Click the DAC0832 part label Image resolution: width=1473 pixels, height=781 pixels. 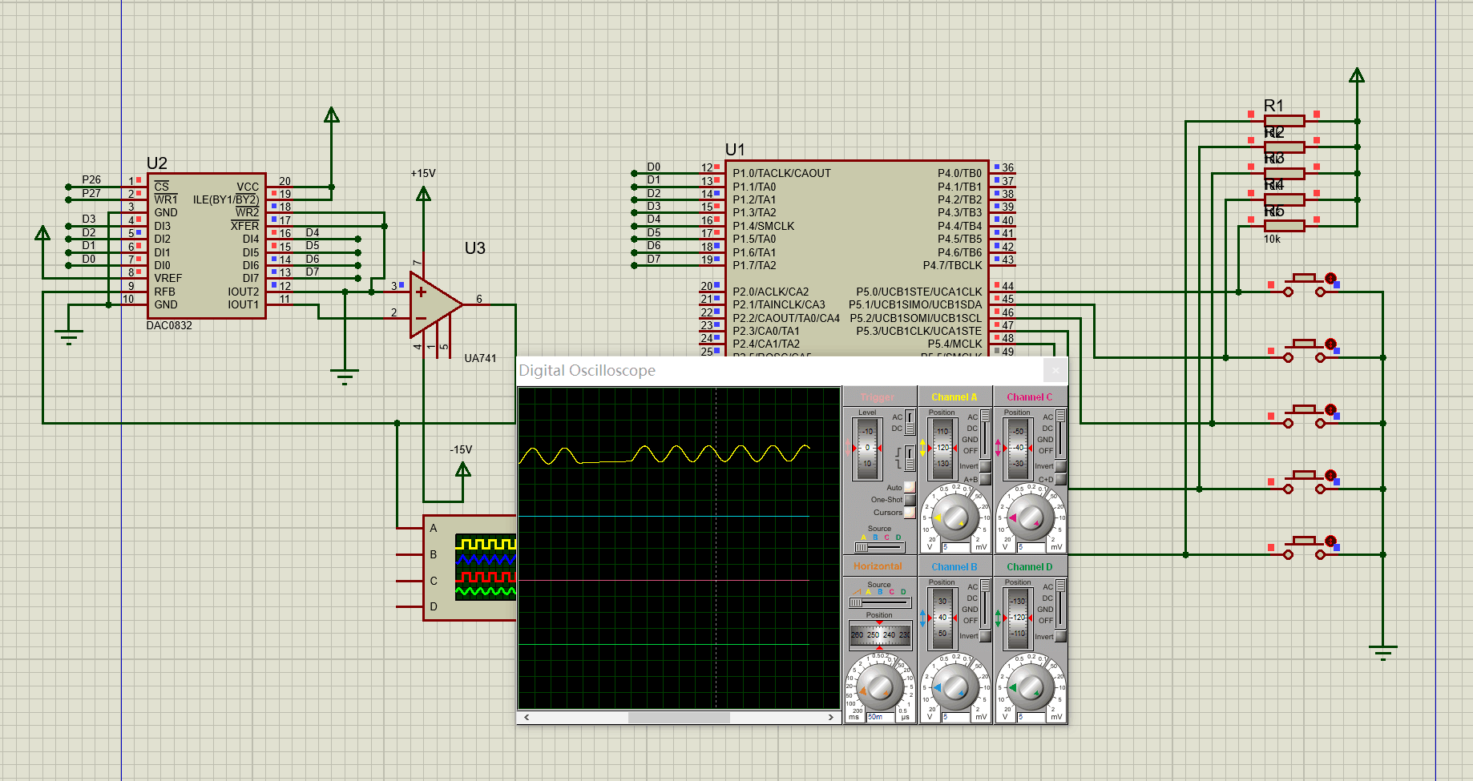pyautogui.click(x=169, y=325)
